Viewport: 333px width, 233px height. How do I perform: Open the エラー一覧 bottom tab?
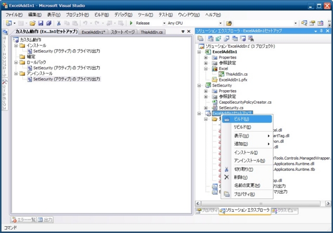pyautogui.click(x=23, y=220)
